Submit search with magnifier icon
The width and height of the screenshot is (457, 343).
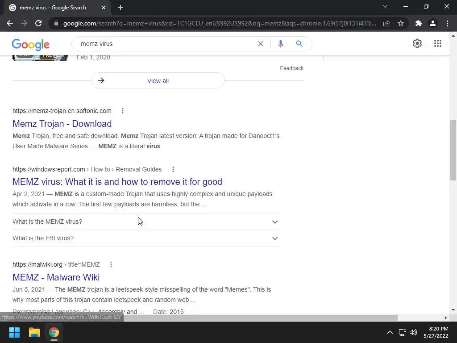point(299,44)
